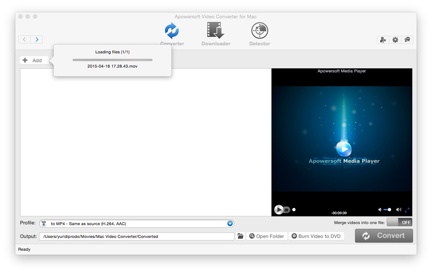The height and width of the screenshot is (273, 432).
Task: Switch to the Downloader tab
Action: tap(216, 34)
